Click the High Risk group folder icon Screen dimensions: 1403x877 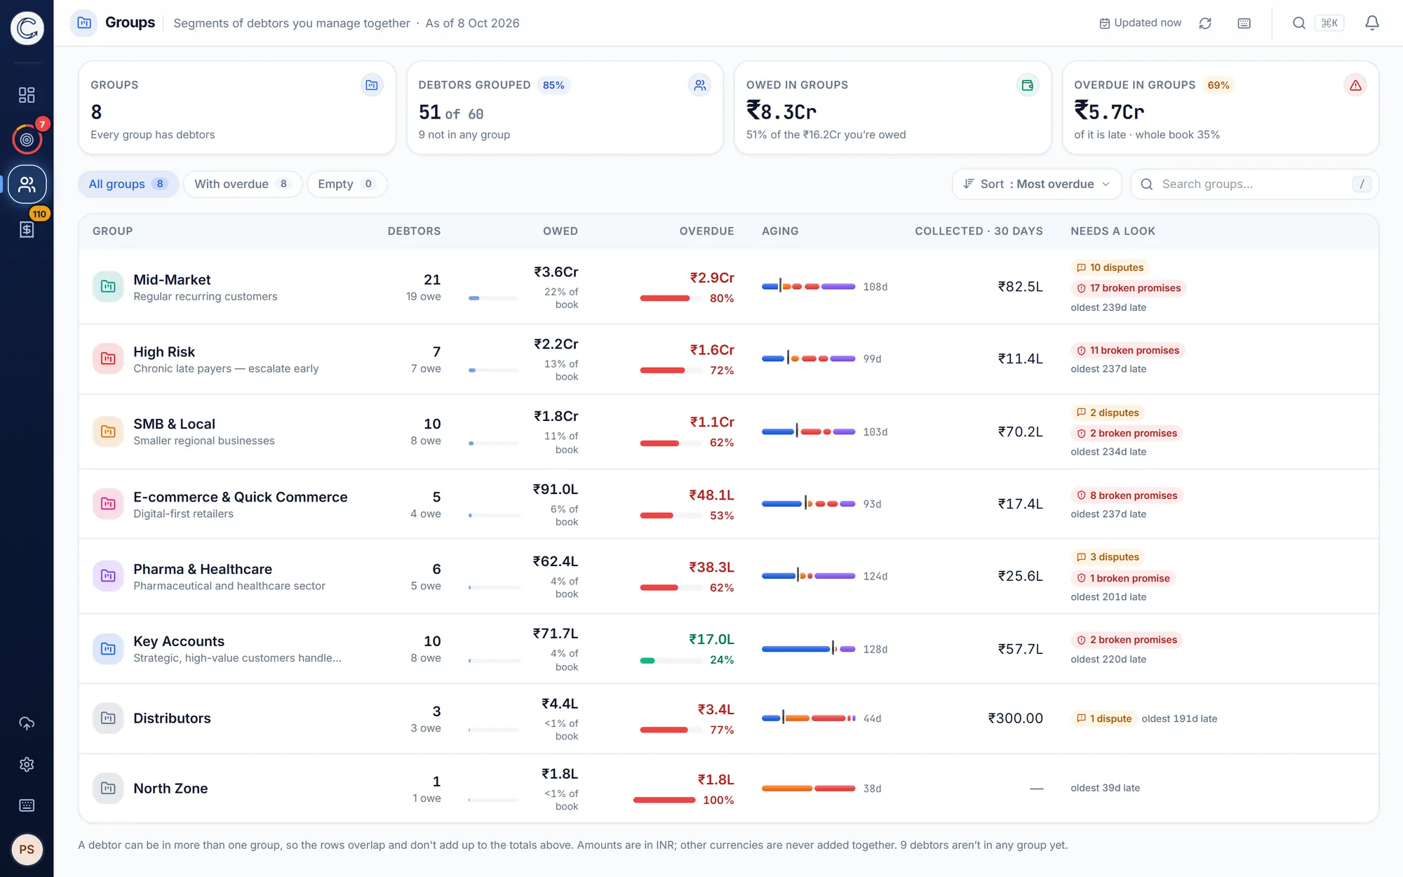[108, 359]
